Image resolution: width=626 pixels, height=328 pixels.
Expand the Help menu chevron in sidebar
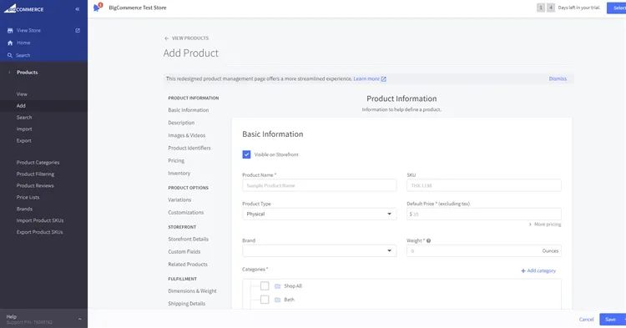(79, 319)
